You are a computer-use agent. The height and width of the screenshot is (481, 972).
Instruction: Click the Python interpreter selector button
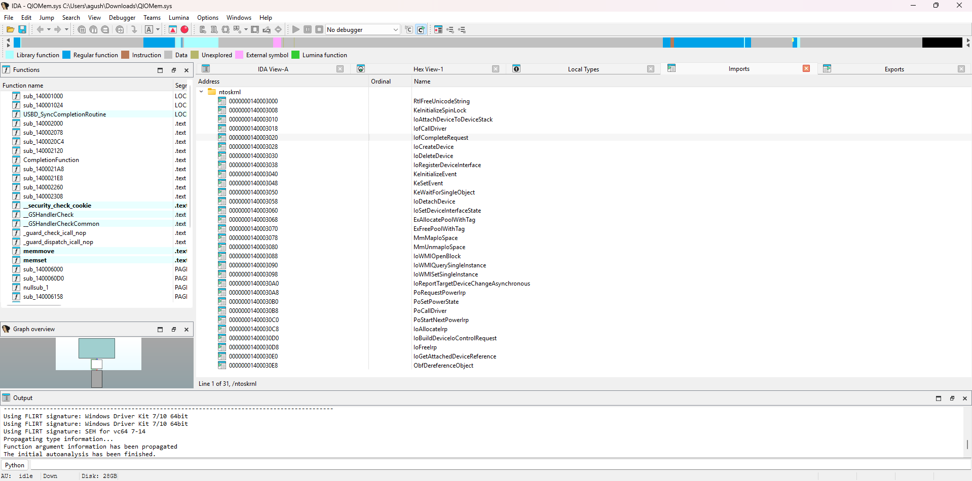pos(14,465)
